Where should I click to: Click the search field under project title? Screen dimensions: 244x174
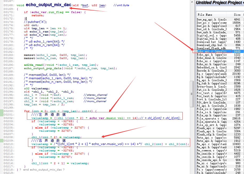(220, 9)
